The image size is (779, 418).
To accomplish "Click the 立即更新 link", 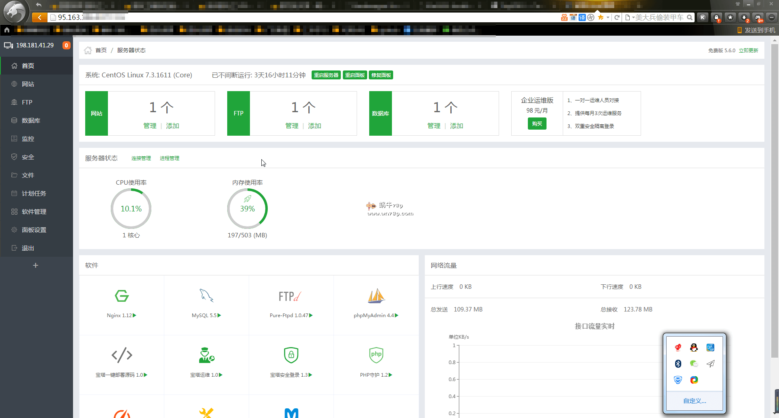I will (748, 51).
